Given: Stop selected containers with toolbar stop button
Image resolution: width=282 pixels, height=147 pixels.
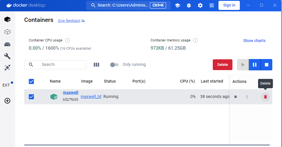Looking at the screenshot, I should [267, 65].
